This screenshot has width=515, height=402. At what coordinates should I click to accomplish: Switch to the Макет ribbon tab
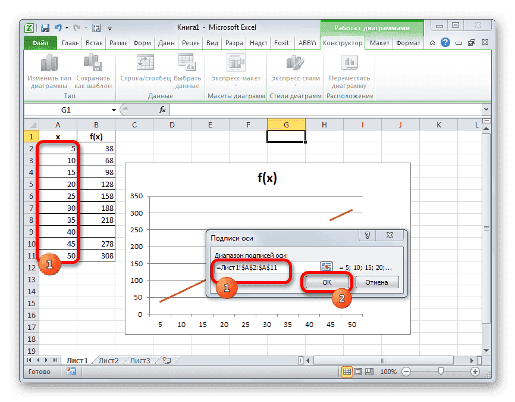point(379,43)
